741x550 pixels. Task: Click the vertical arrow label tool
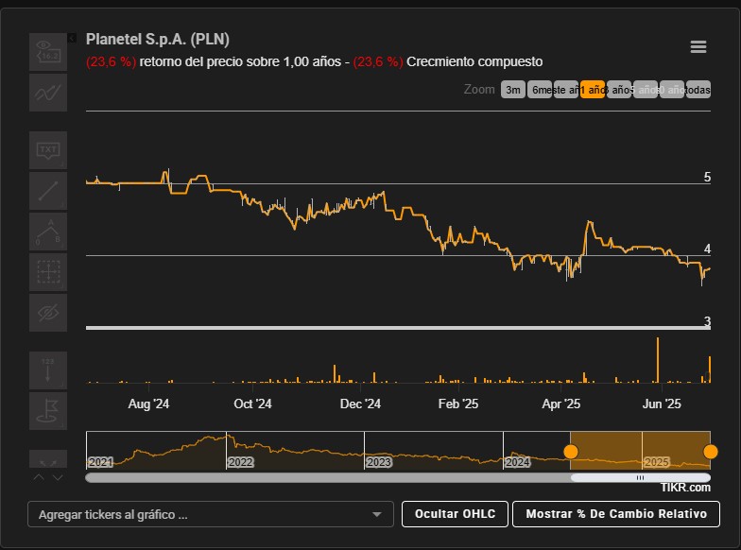pyautogui.click(x=48, y=370)
